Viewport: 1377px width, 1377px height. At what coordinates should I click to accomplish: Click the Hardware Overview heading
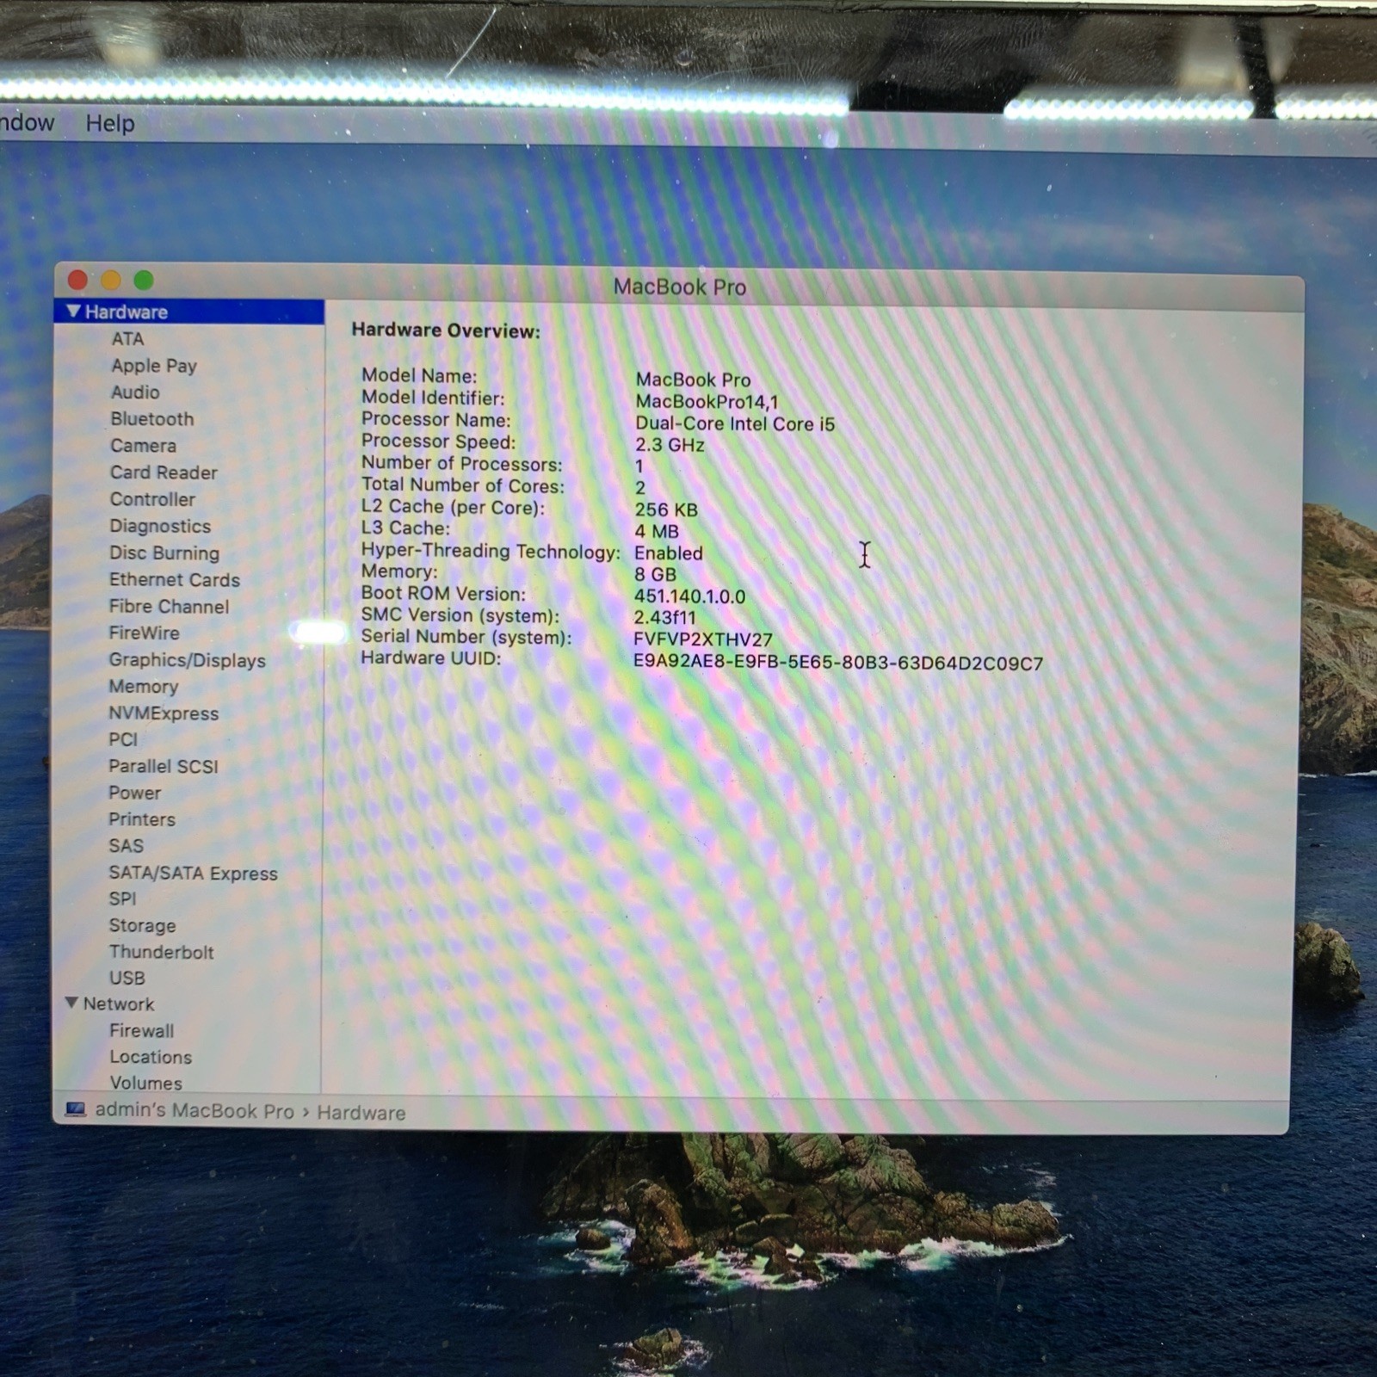point(446,330)
